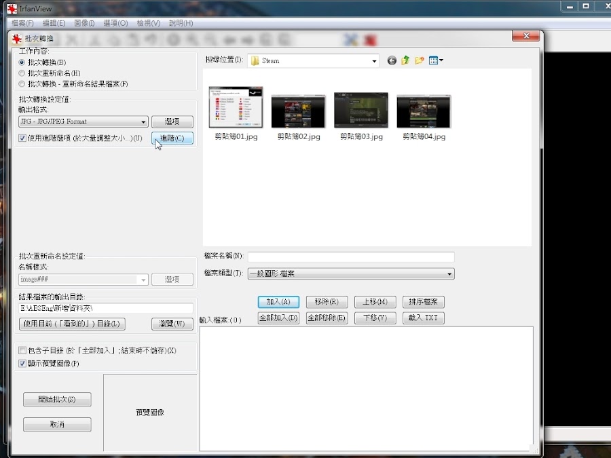The height and width of the screenshot is (458, 611).
Task: Click the 輸入檔案 list box
Action: 366,389
